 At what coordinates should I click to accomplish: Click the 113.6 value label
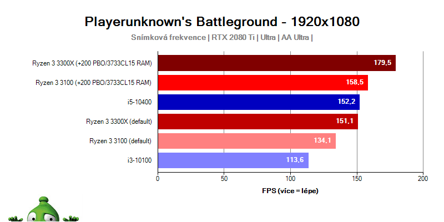point(295,160)
